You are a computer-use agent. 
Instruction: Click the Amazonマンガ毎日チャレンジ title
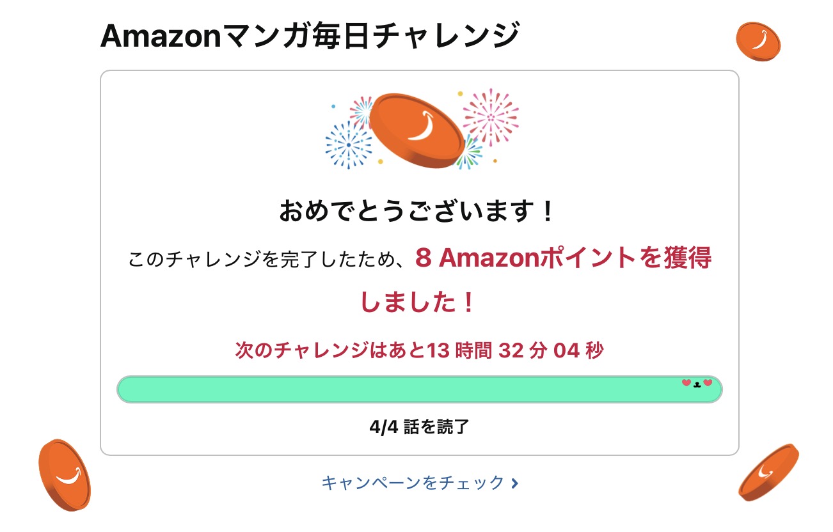click(310, 36)
